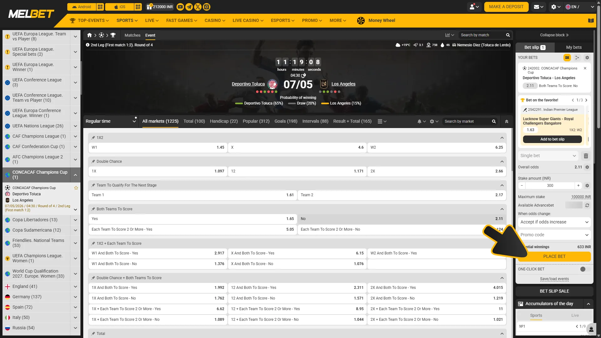Click Add to bet slip button

[552, 140]
